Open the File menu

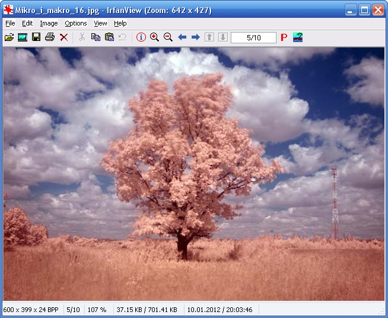(10, 23)
